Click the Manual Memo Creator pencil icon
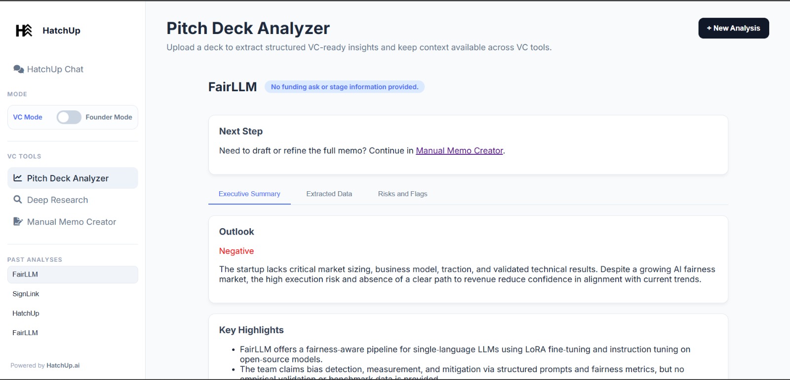Viewport: 790px width, 380px height. [18, 222]
